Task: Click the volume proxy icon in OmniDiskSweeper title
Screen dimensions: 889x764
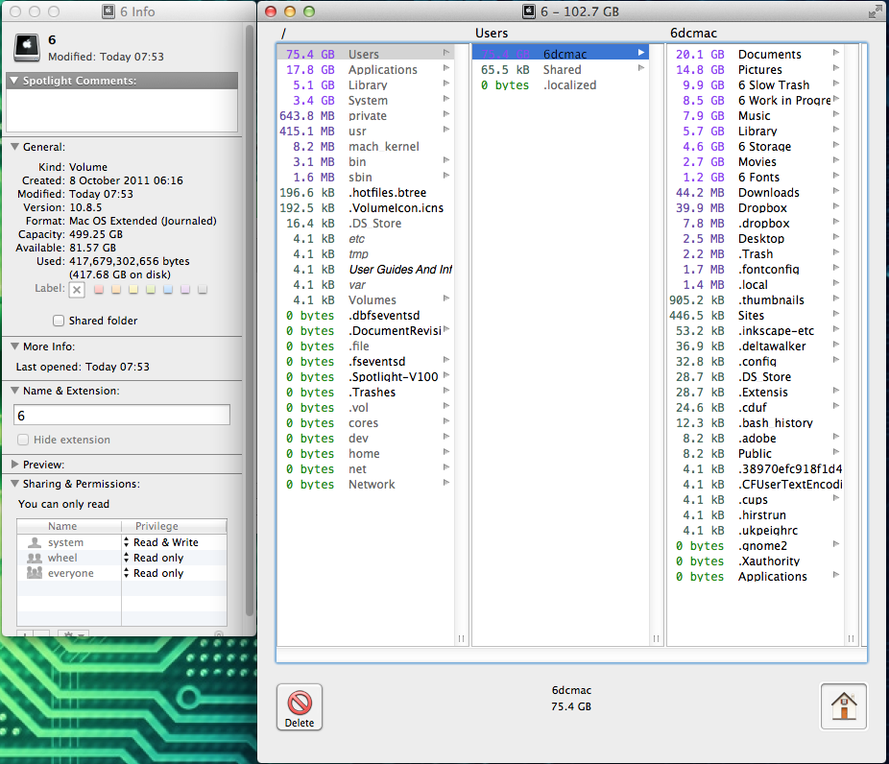Action: click(528, 12)
